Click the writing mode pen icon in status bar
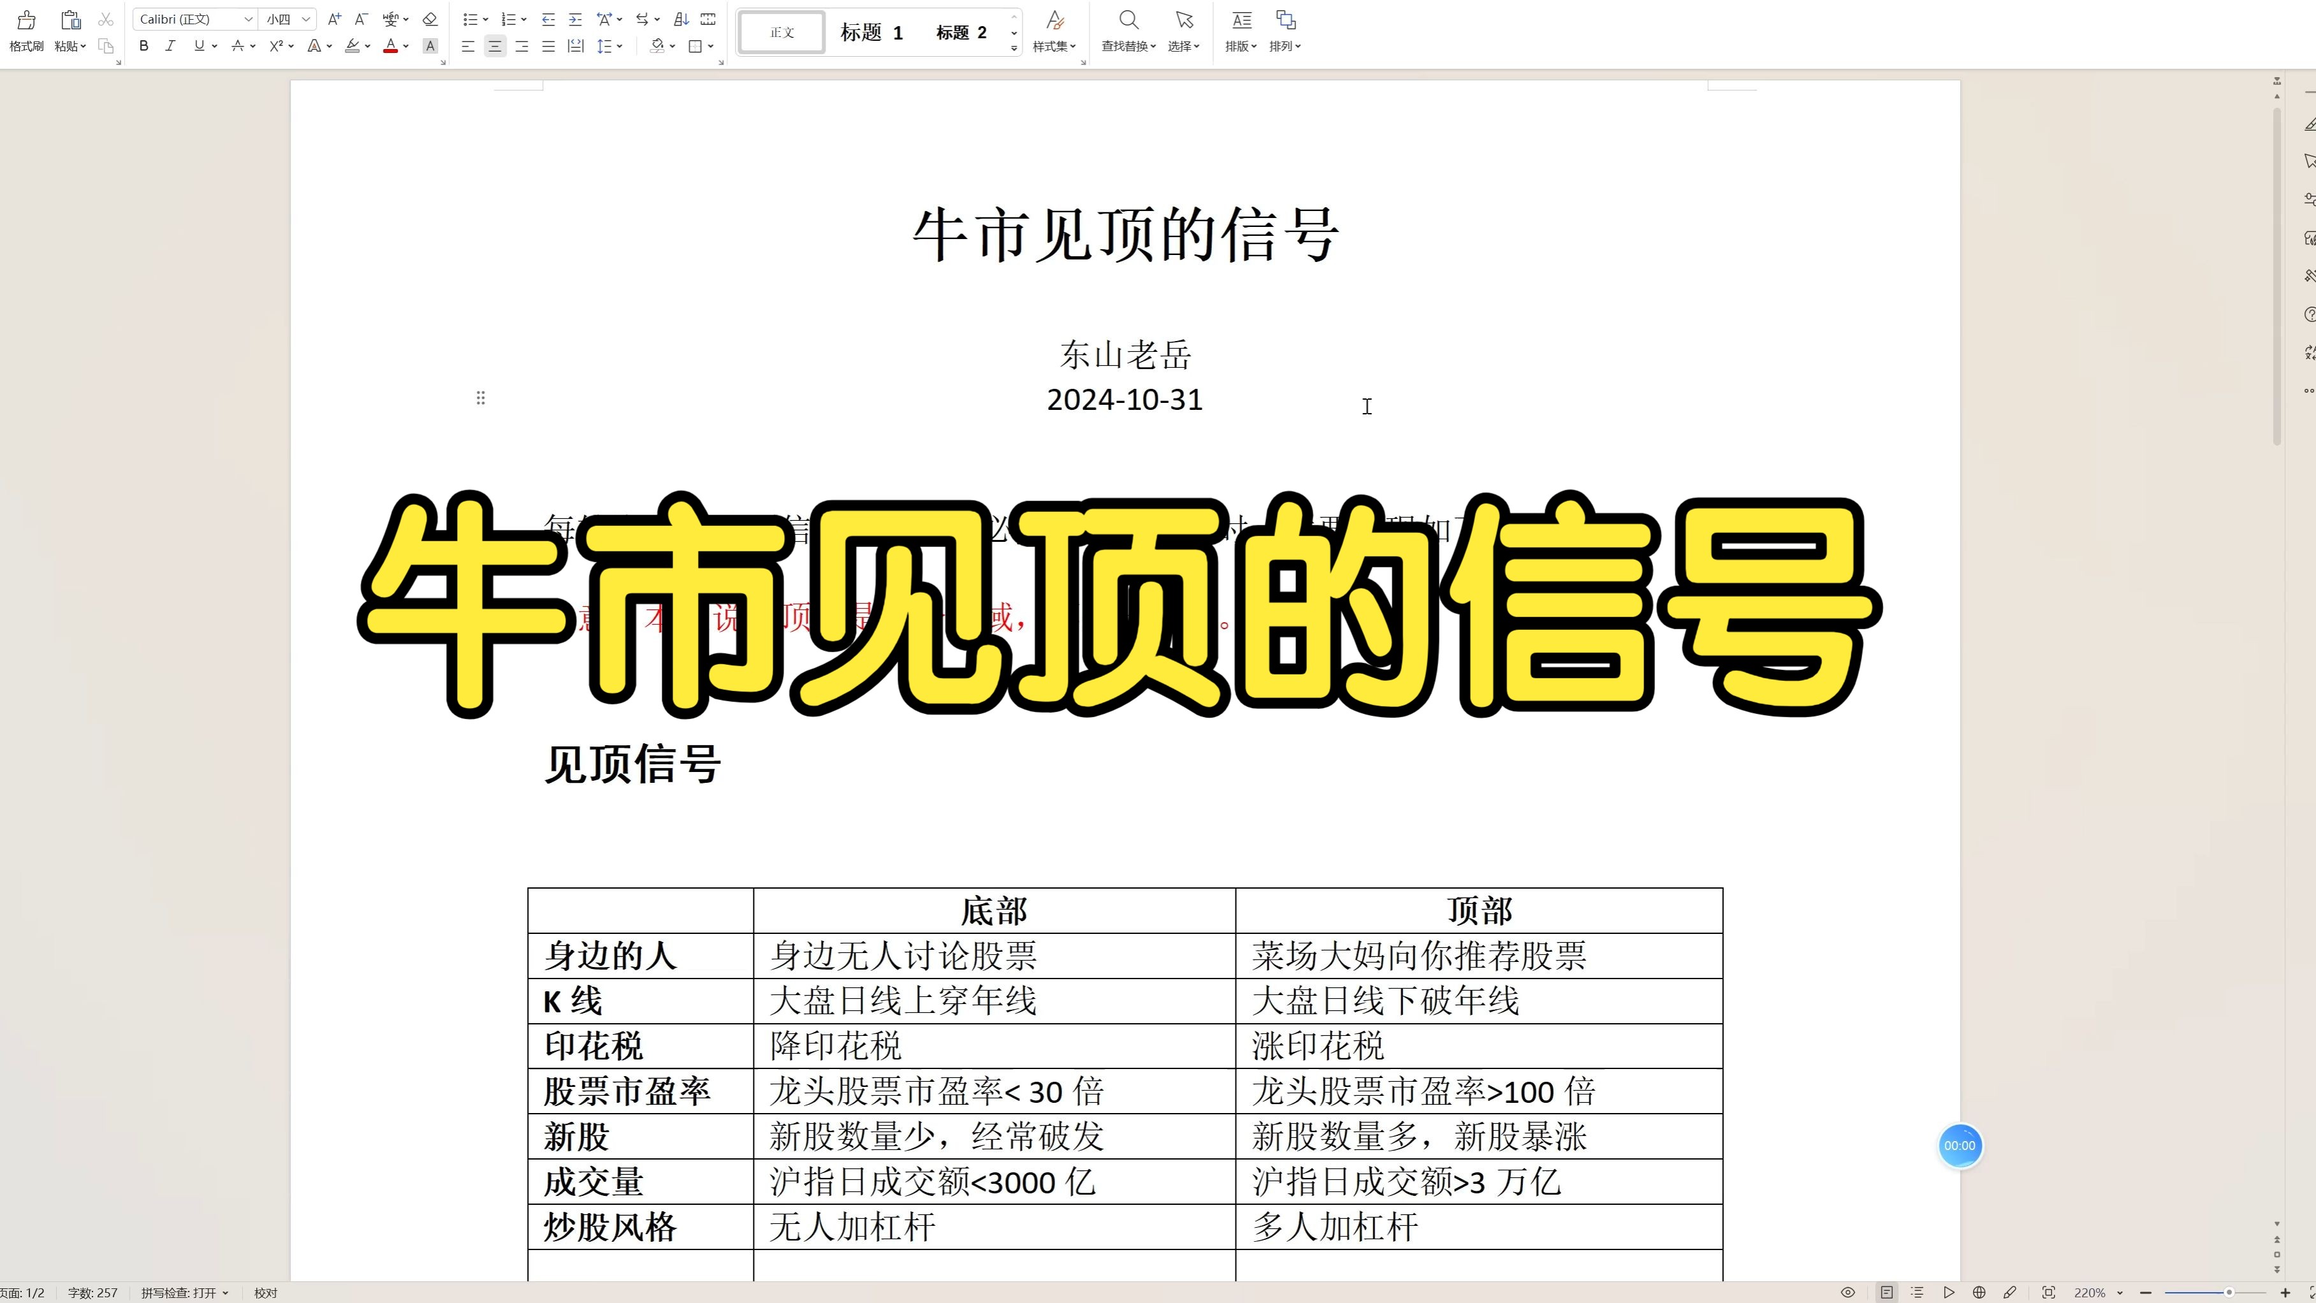The height and width of the screenshot is (1303, 2316). [x=2009, y=1292]
